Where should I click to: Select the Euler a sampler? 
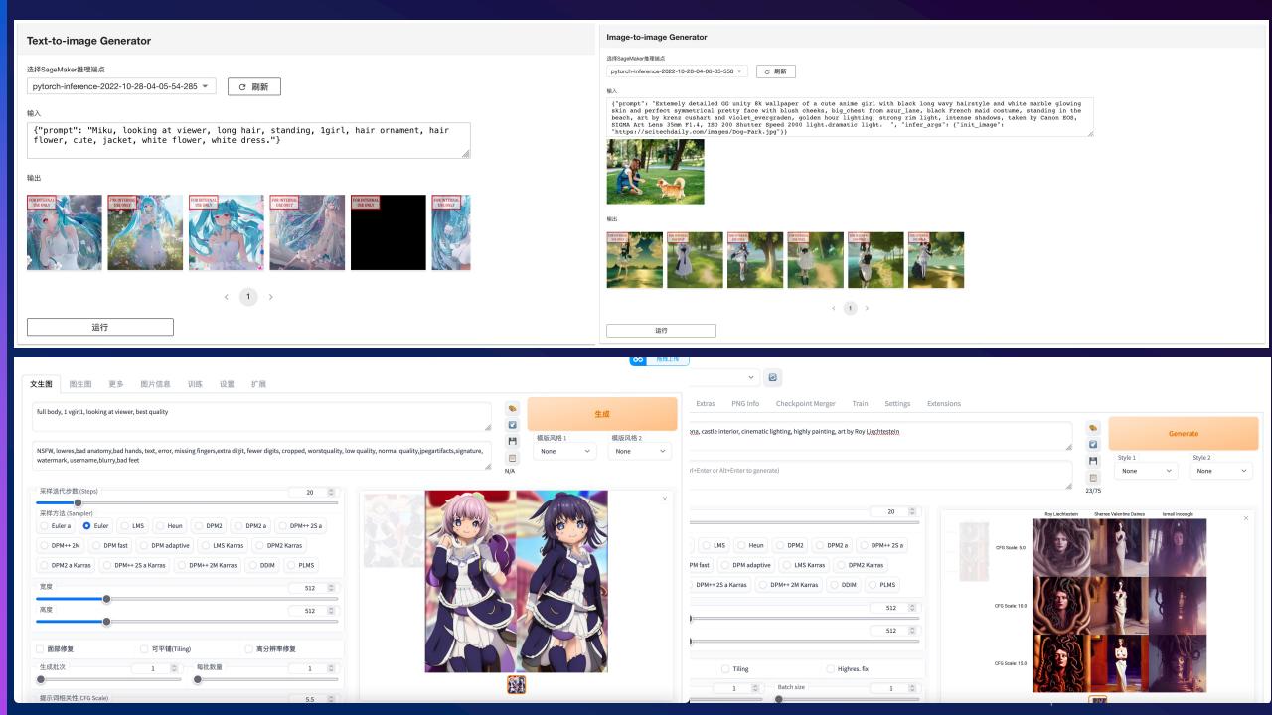pos(56,525)
